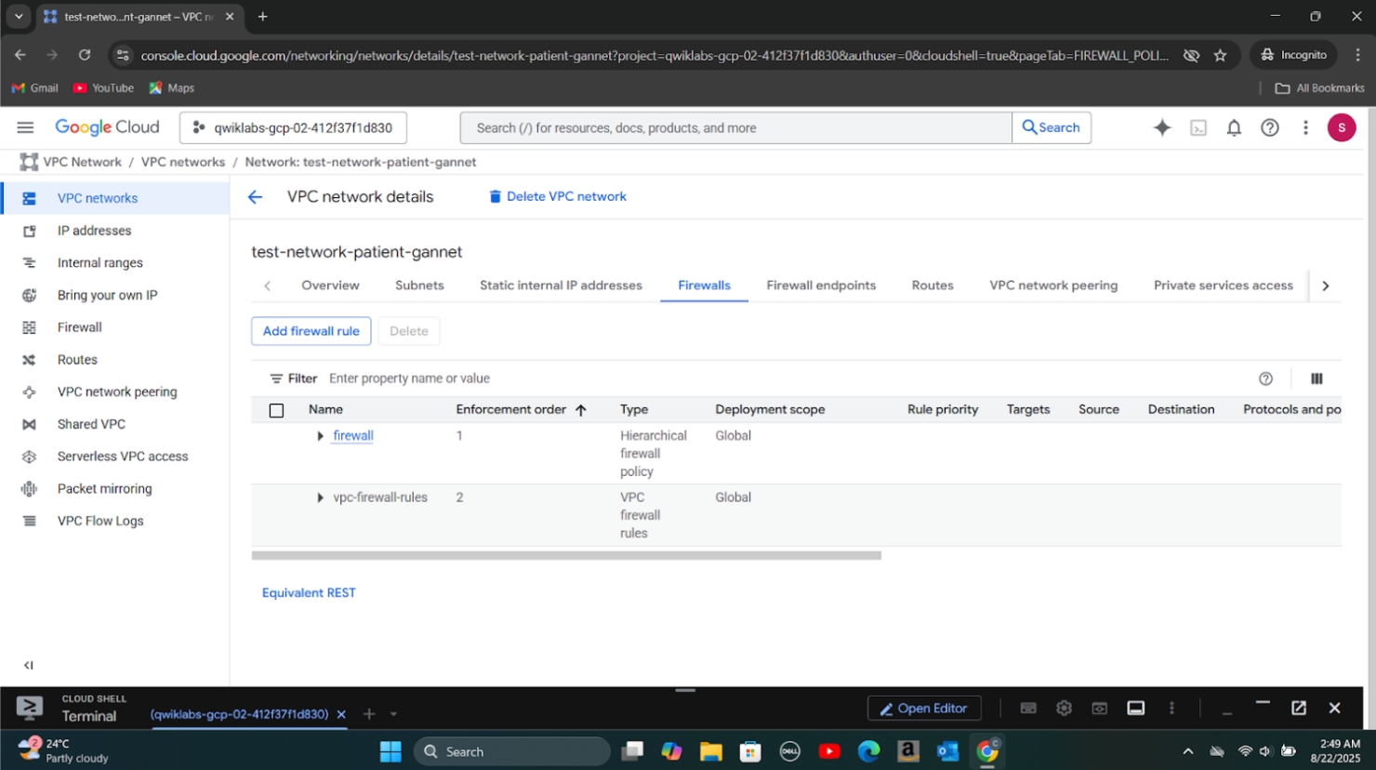Open column display options icon
Viewport: 1376px width, 770px height.
click(x=1316, y=378)
